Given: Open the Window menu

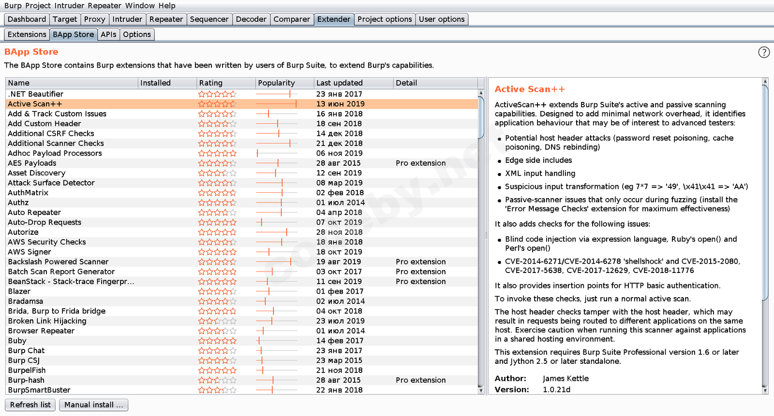Looking at the screenshot, I should coord(140,6).
